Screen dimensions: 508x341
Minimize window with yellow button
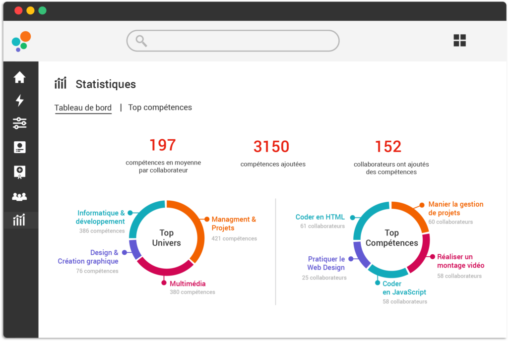30,11
